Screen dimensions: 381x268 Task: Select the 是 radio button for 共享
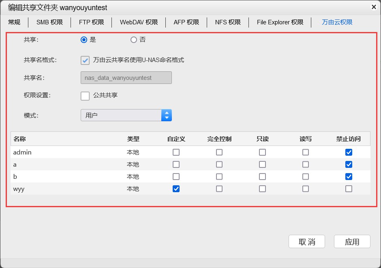84,40
